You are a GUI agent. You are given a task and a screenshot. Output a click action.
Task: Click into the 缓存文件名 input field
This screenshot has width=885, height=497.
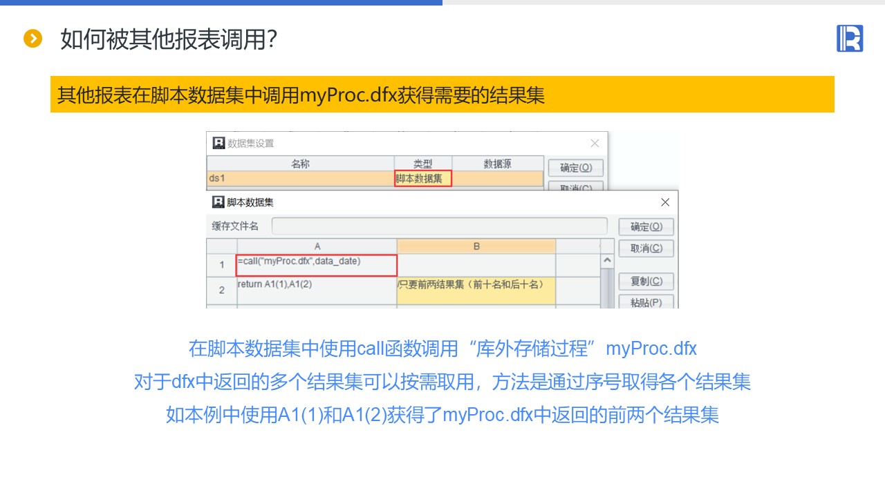tap(439, 226)
